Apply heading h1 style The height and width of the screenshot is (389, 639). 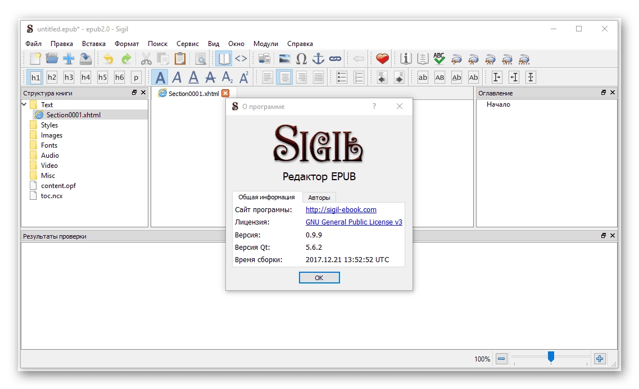point(35,77)
